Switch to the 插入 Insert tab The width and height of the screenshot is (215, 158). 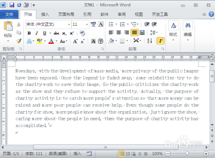45,14
